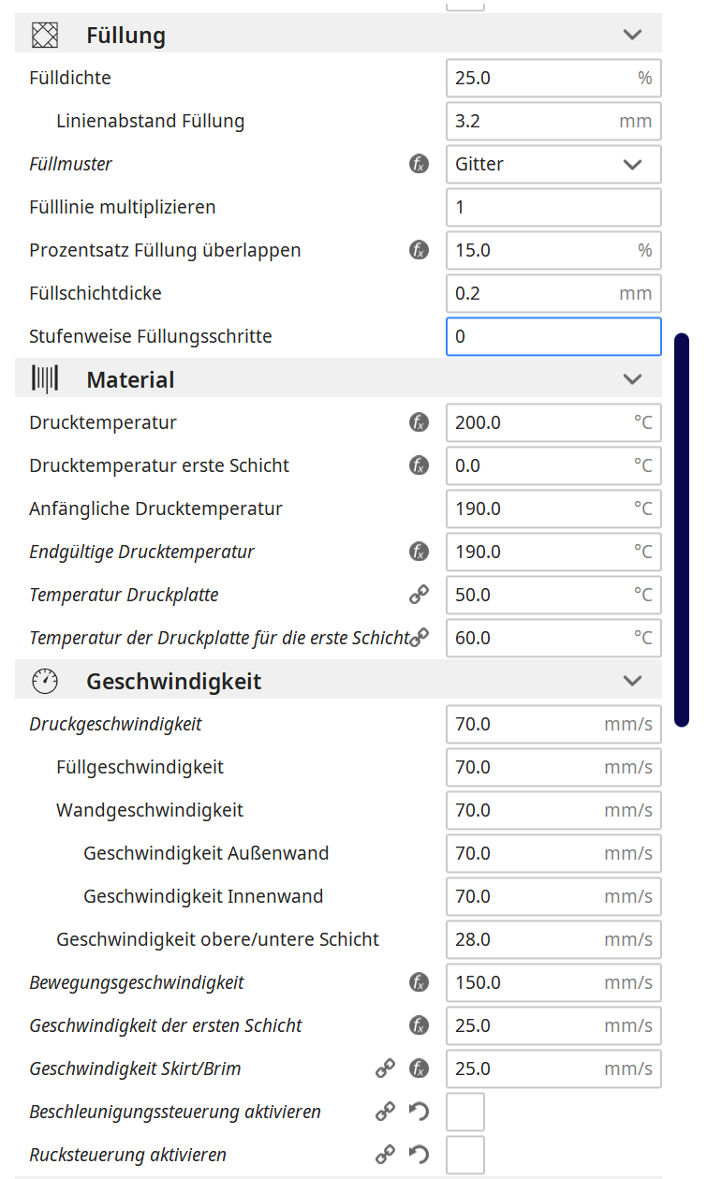Click reset arrow for Rucksteuerung aktivieren
This screenshot has height=1179, width=707.
[x=419, y=1155]
